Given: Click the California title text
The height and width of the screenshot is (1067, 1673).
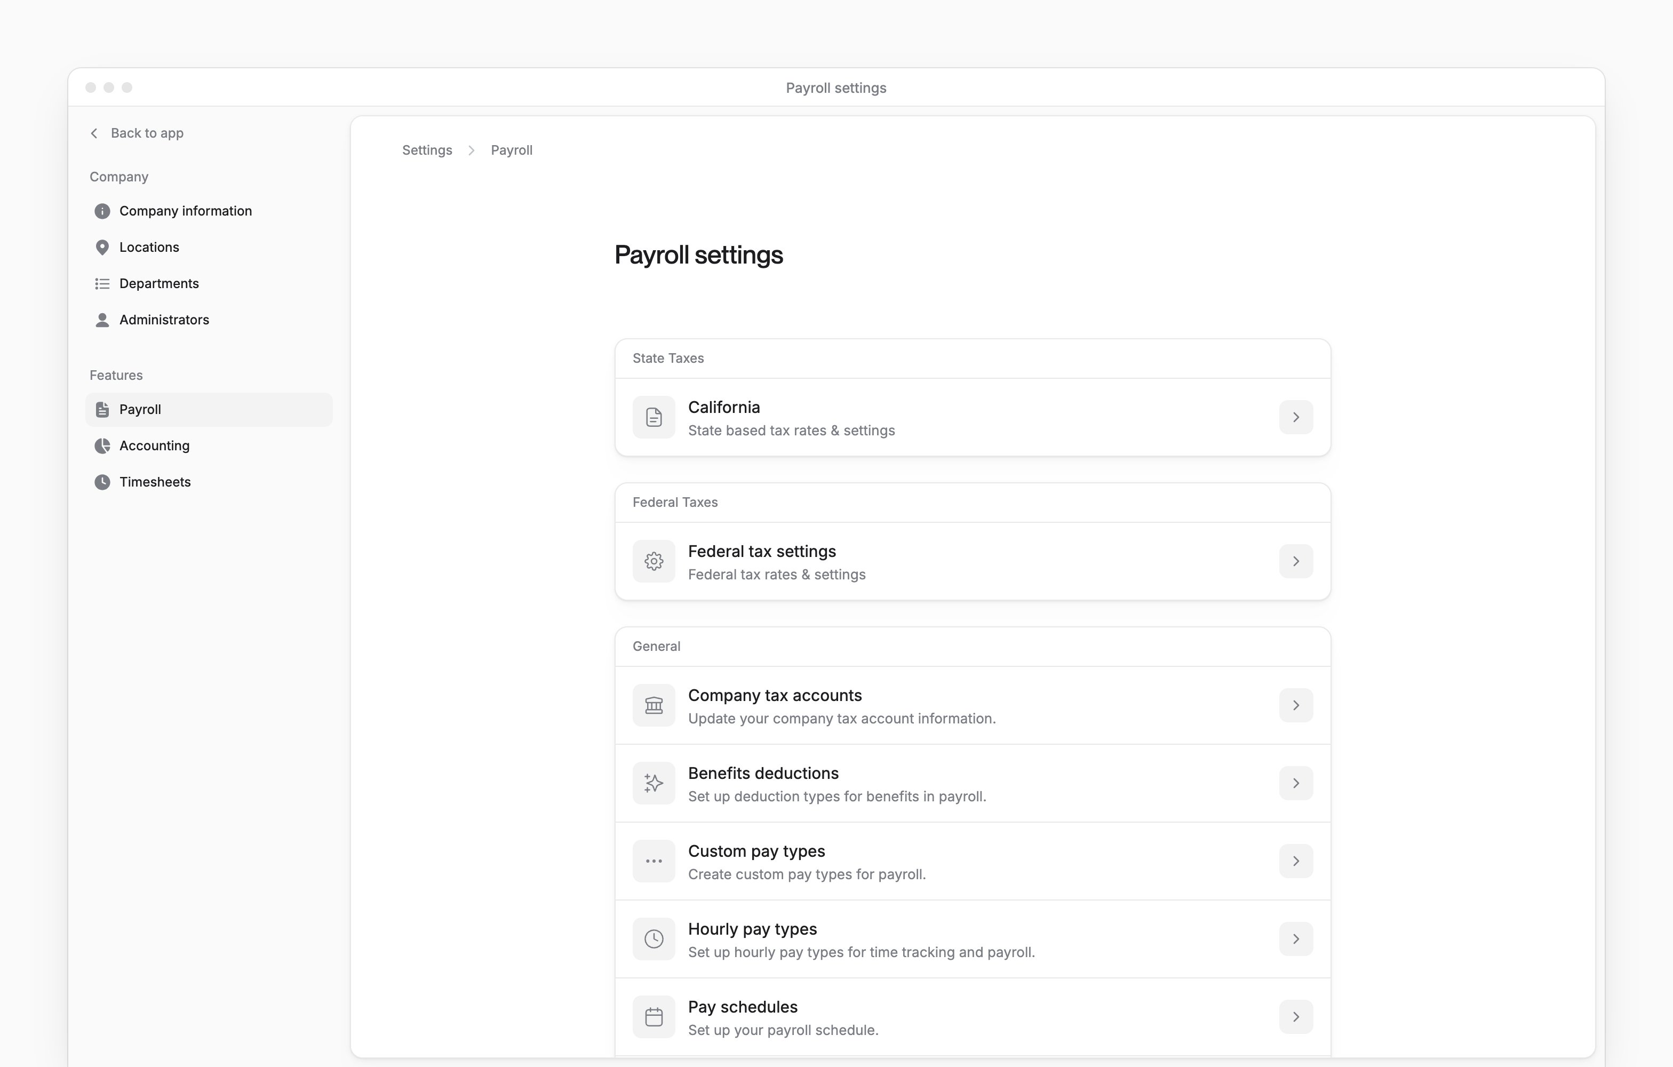Looking at the screenshot, I should pyautogui.click(x=724, y=407).
